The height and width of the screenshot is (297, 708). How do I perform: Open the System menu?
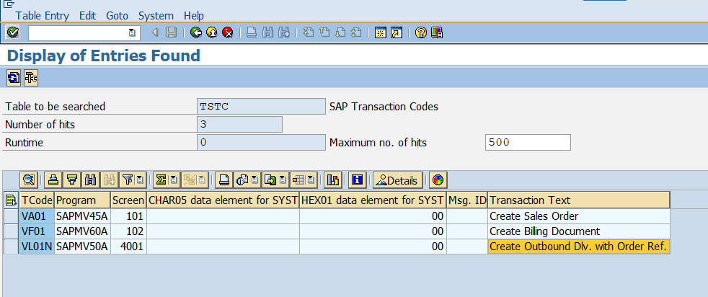pos(156,16)
